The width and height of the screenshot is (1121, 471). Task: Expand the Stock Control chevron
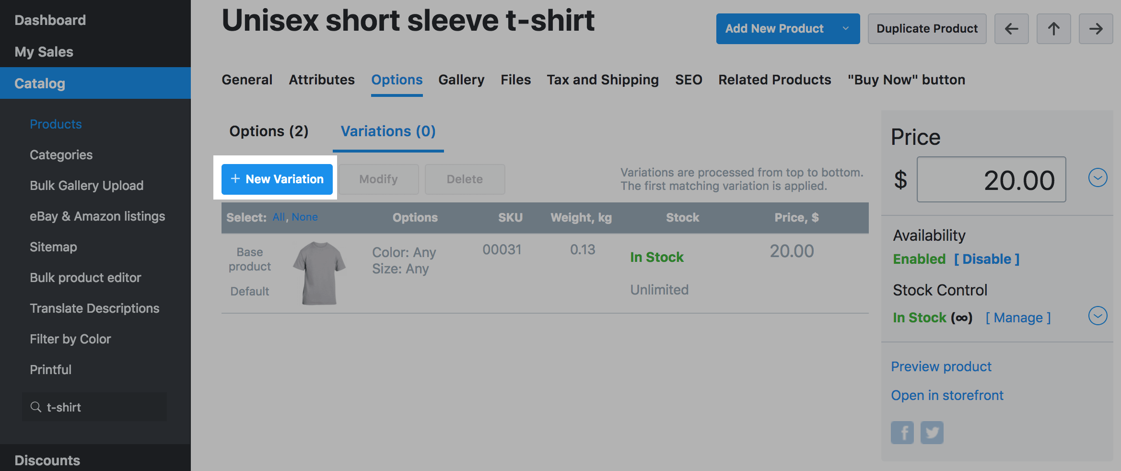pos(1098,316)
